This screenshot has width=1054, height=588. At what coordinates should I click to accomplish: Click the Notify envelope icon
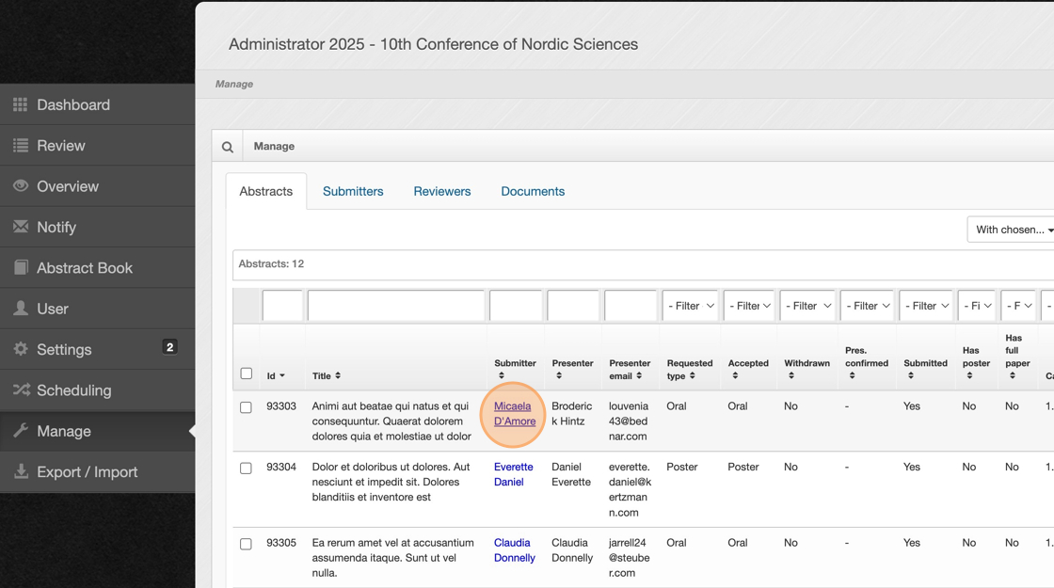tap(21, 227)
